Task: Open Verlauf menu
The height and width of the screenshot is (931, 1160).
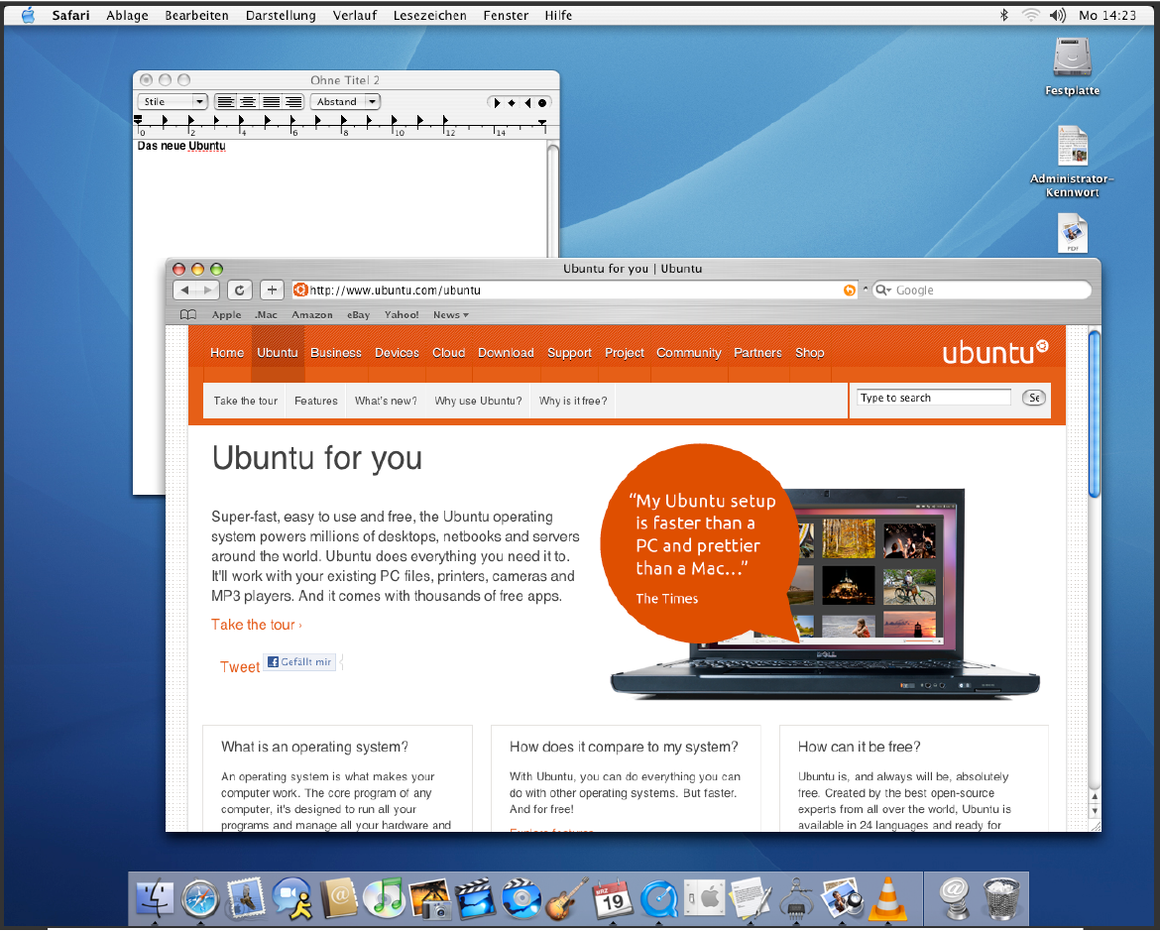Action: pyautogui.click(x=354, y=15)
